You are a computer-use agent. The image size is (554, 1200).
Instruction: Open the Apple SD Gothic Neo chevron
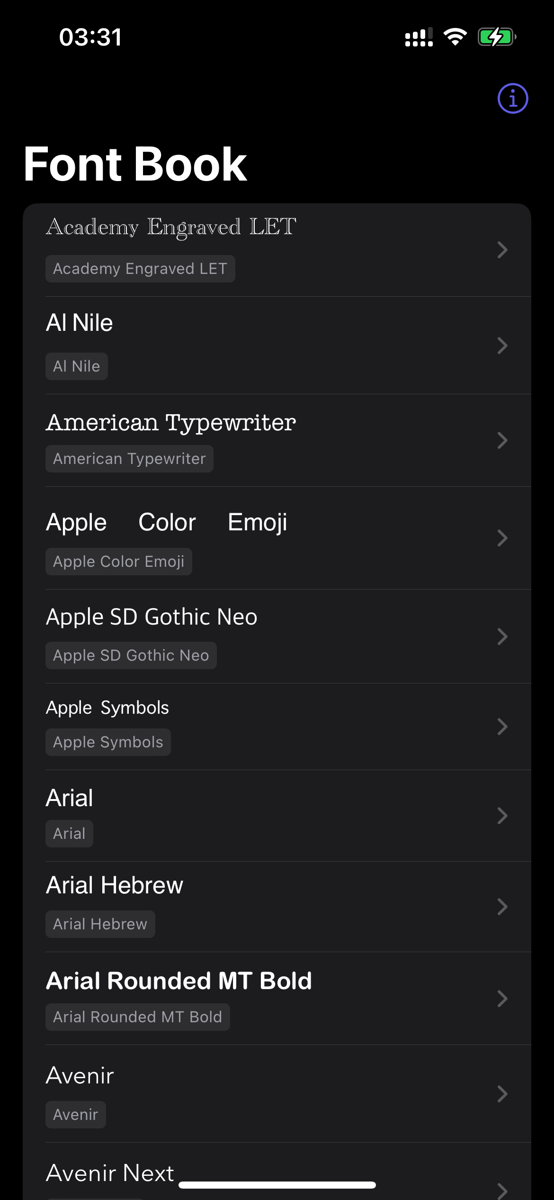click(x=502, y=636)
